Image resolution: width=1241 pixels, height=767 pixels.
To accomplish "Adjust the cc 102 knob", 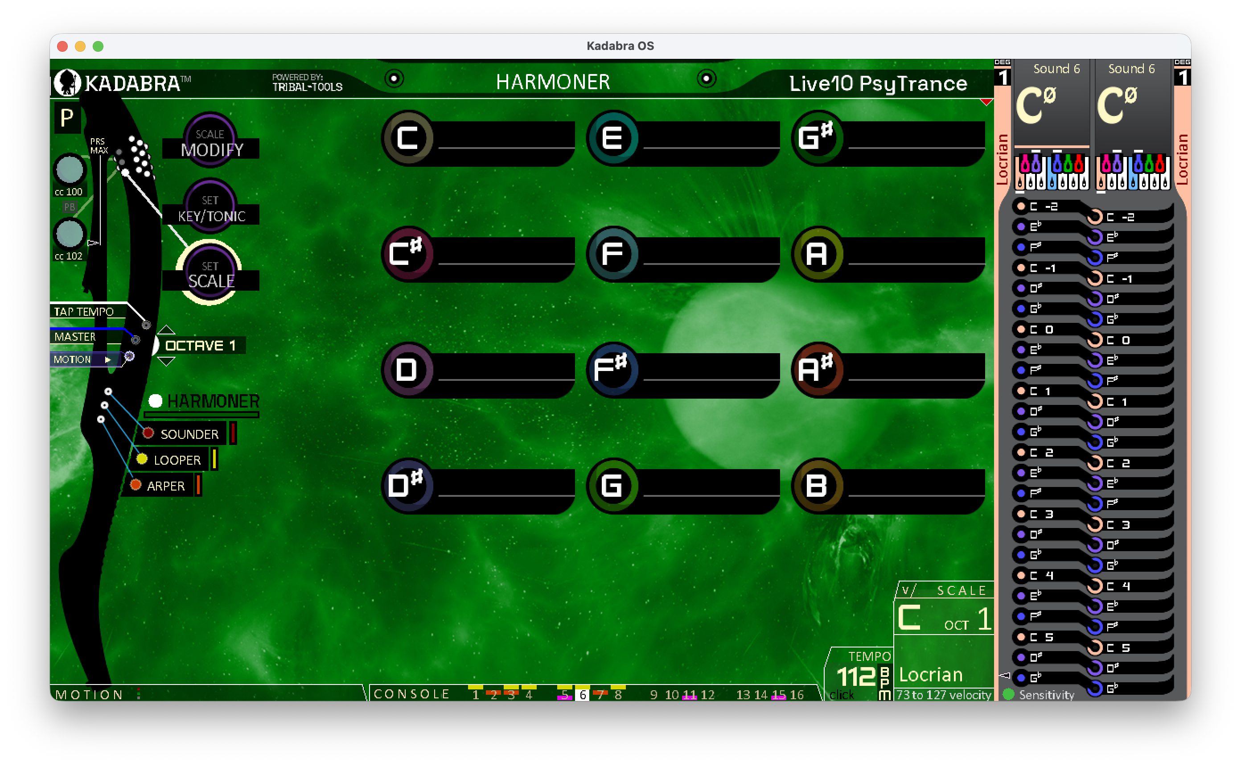I will coord(70,234).
